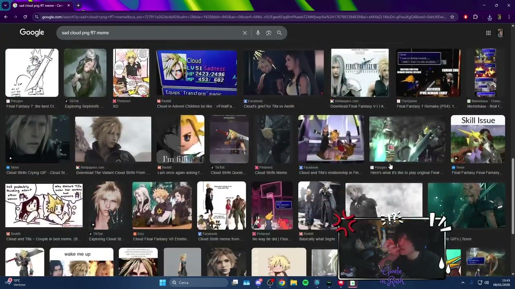Open a new browser tab
This screenshot has width=515, height=289.
(78, 6)
